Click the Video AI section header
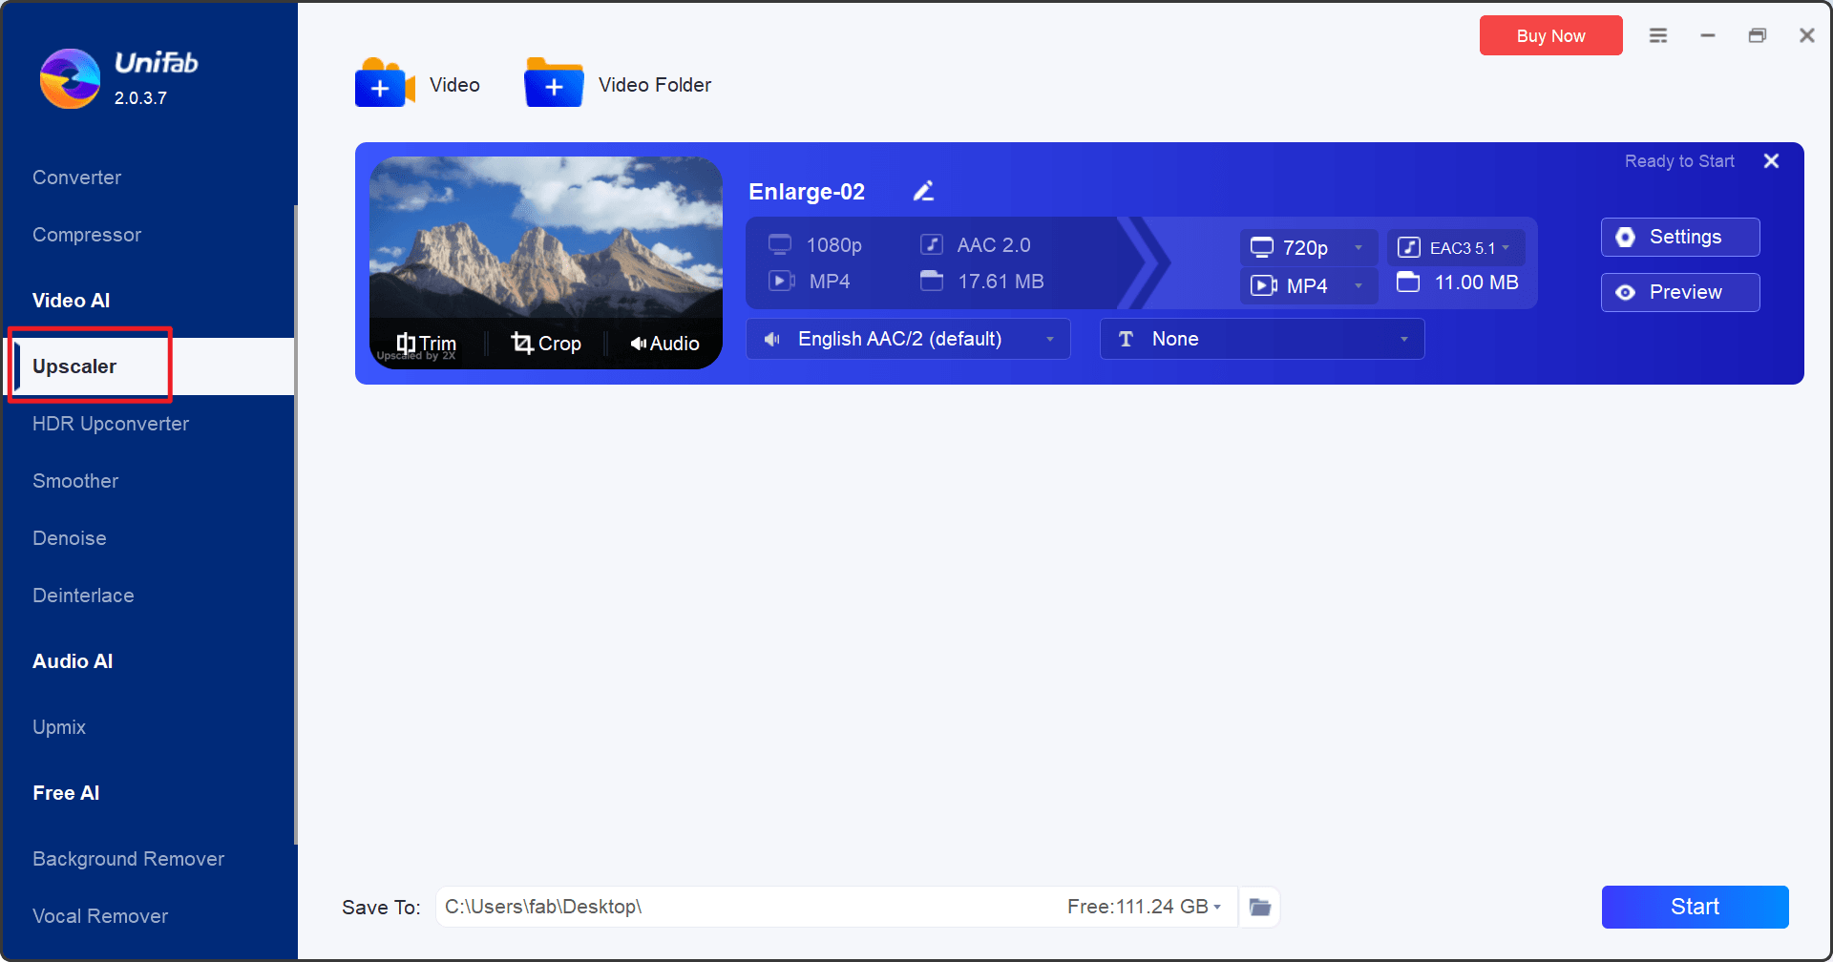This screenshot has height=962, width=1833. tap(72, 301)
